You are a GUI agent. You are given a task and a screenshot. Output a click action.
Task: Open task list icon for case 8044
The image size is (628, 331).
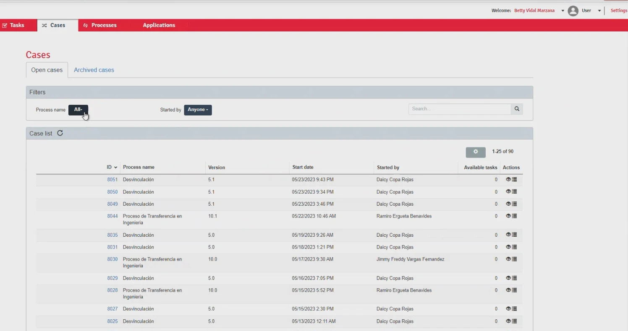click(x=514, y=216)
